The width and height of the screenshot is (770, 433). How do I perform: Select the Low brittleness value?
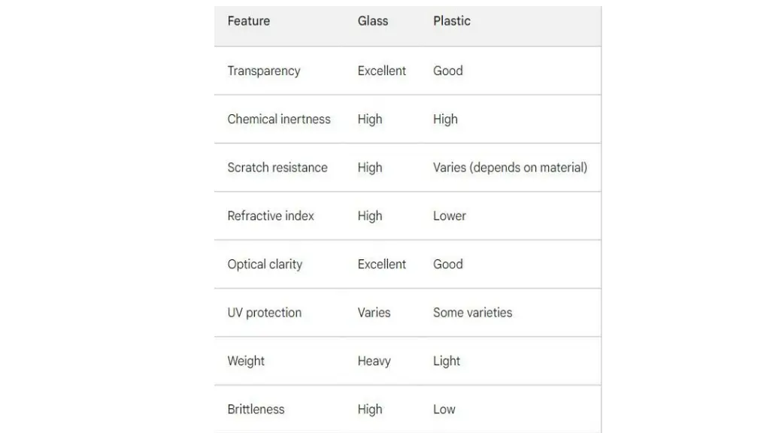[x=444, y=410]
